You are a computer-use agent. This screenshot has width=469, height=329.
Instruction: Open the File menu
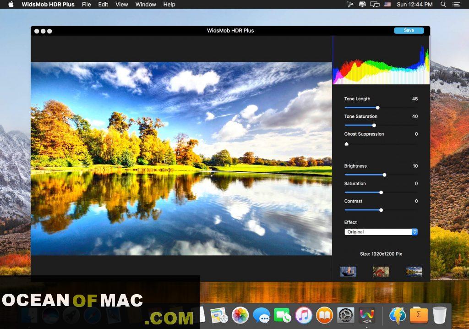86,5
